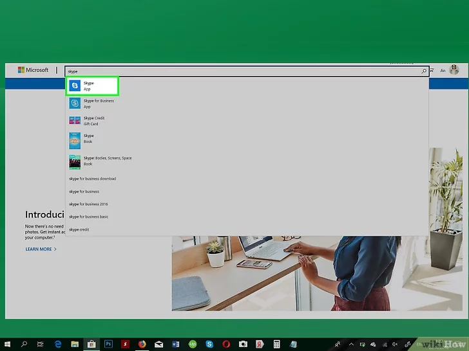Open taskbar search magnifier

24,344
